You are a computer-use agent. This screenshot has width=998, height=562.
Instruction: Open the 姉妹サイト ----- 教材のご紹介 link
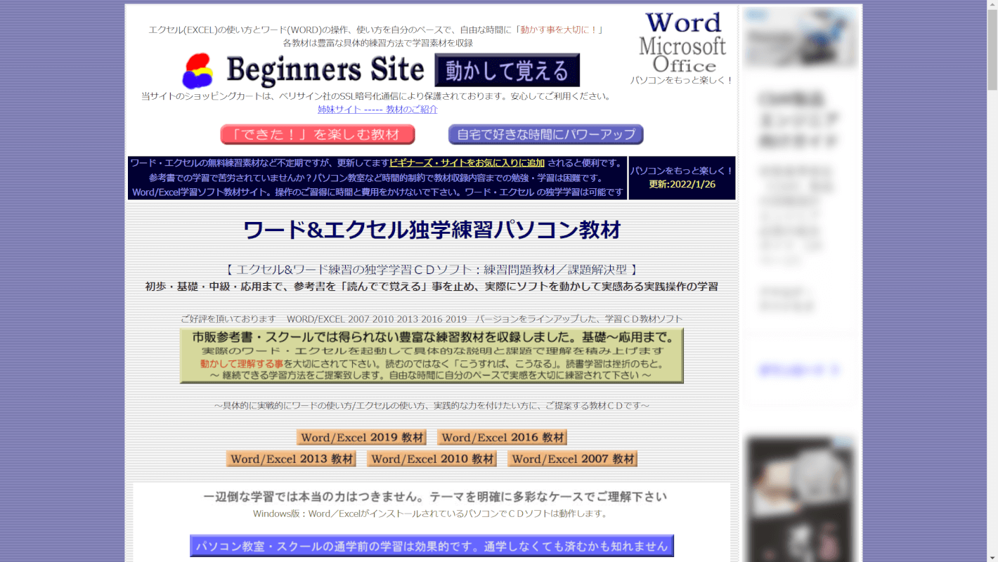tap(377, 109)
